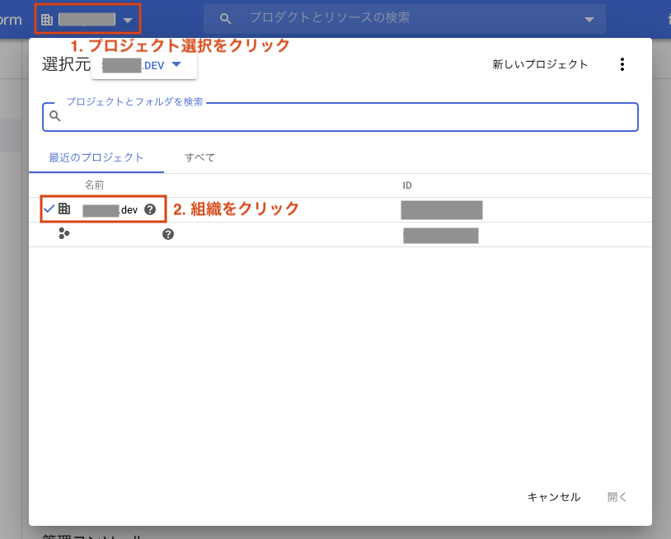This screenshot has width=671, height=539.
Task: Click the キャンセル button
Action: pos(553,496)
